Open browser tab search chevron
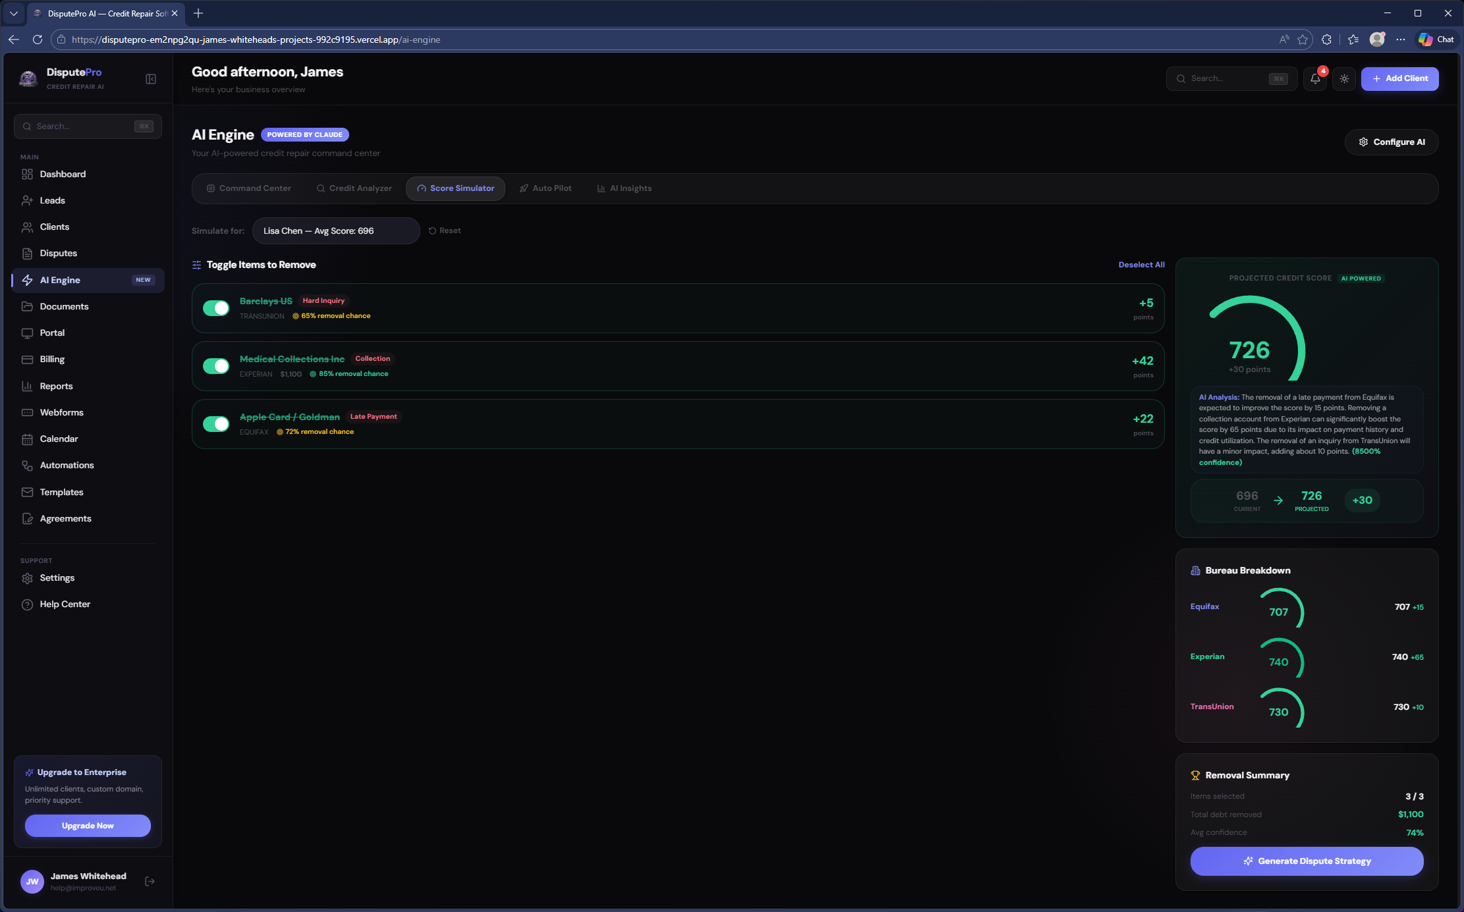 pos(13,13)
